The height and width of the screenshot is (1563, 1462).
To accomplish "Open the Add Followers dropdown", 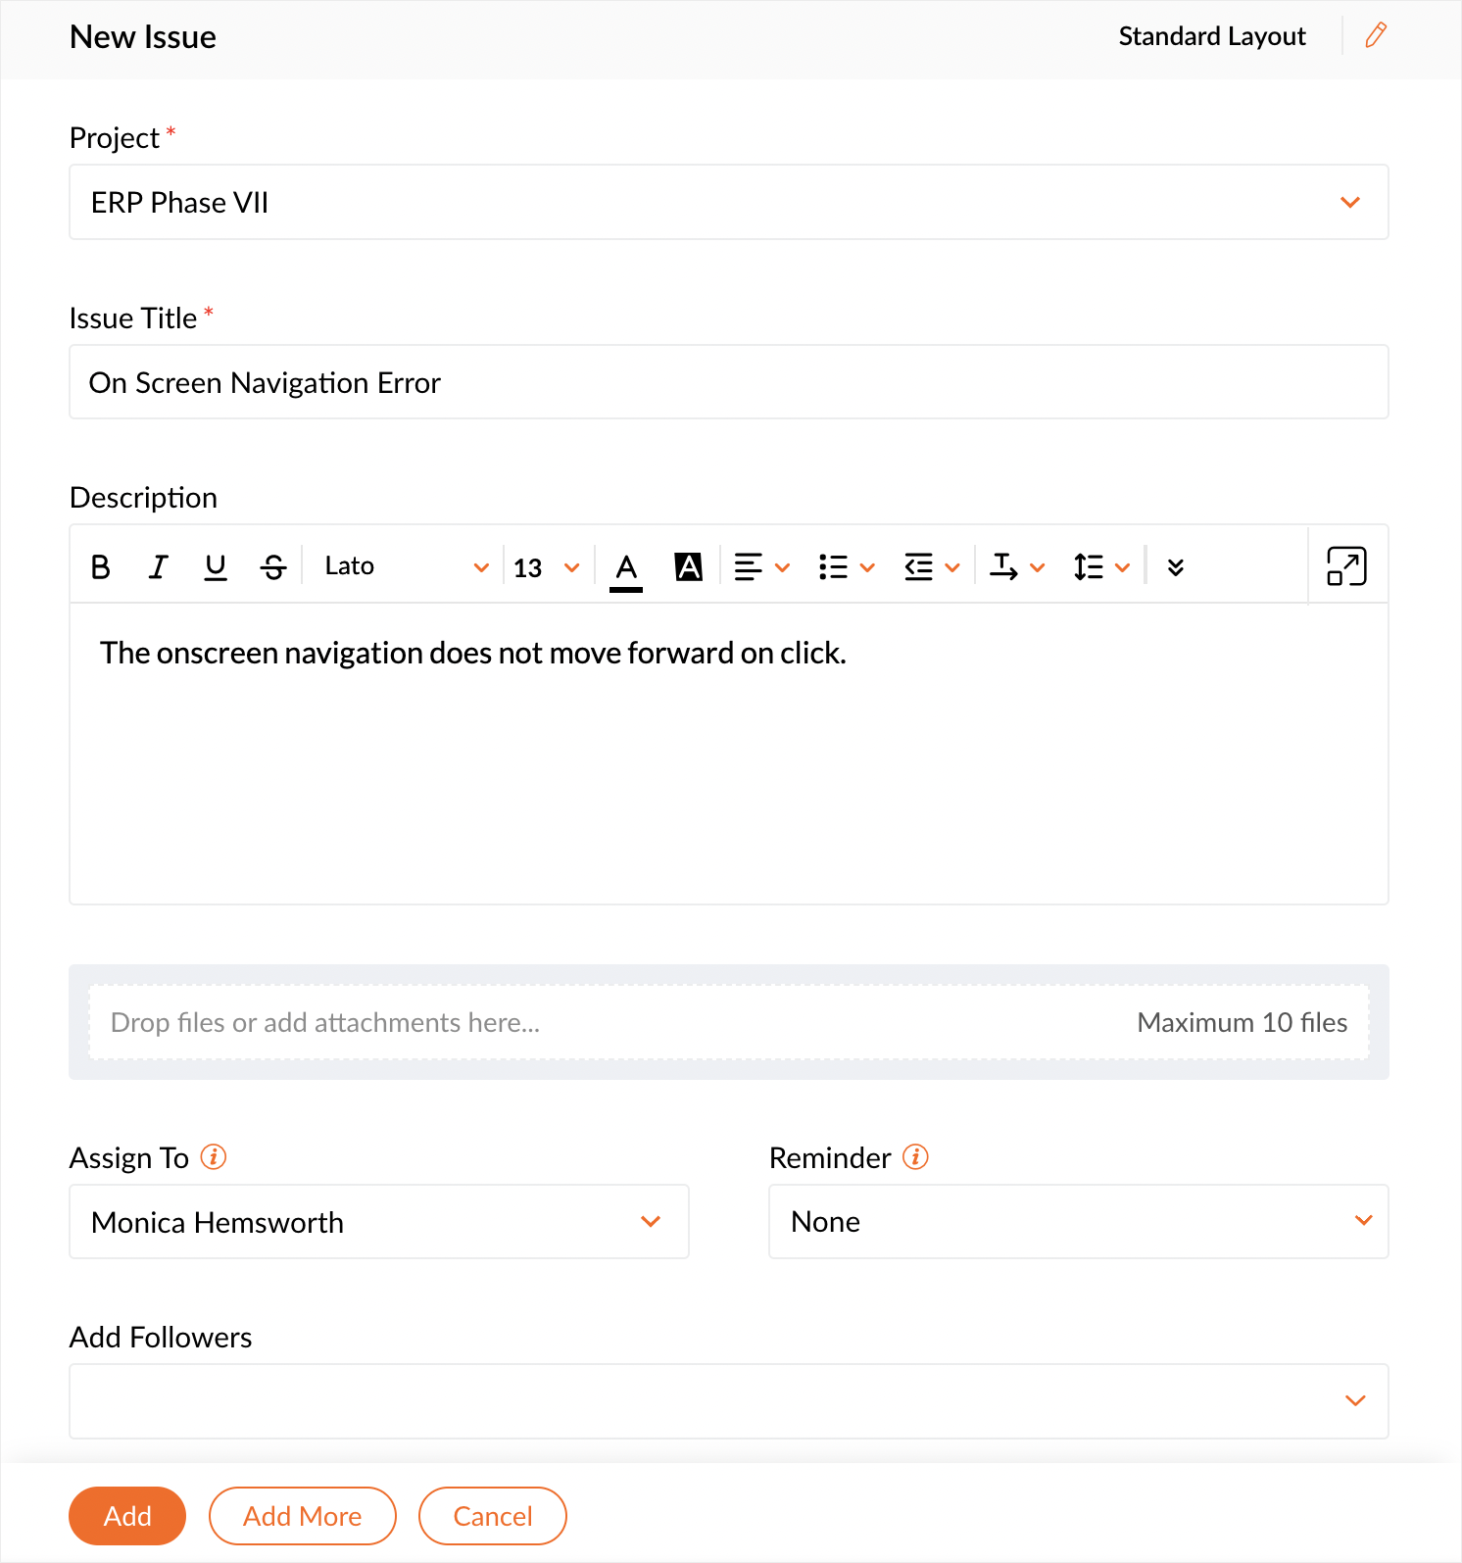I will pyautogui.click(x=729, y=1401).
